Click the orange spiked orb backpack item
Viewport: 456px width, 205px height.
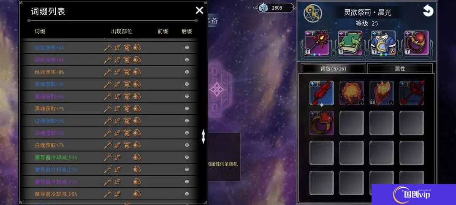[x=352, y=93]
